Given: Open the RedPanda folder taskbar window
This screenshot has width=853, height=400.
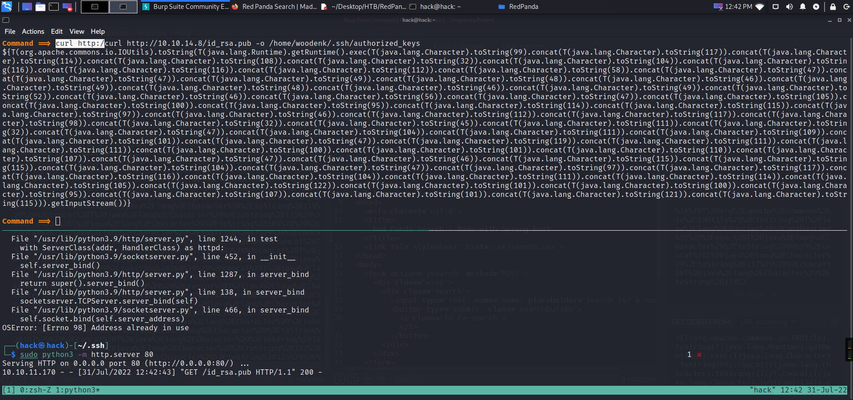Looking at the screenshot, I should (541, 7).
